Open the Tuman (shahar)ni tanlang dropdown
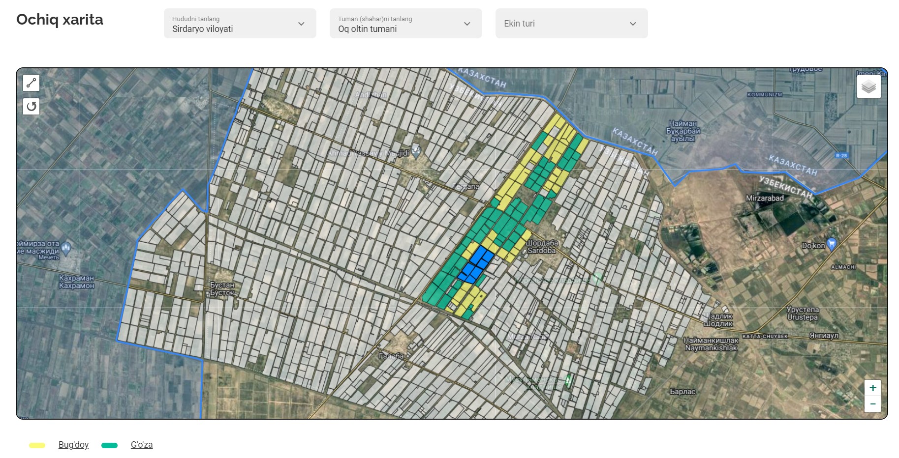The image size is (899, 458). 405,24
